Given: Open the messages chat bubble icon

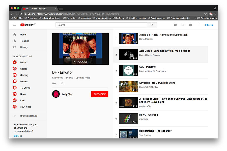Looking at the screenshot, I should pyautogui.click(x=190, y=25).
